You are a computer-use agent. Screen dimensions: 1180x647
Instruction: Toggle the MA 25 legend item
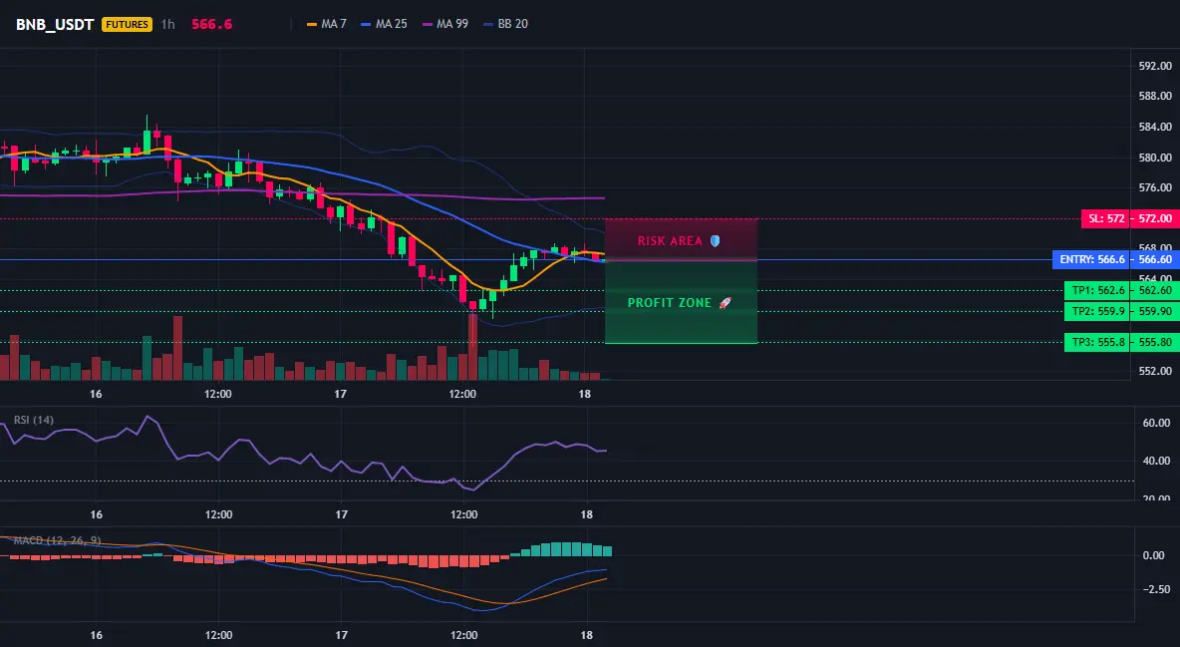(x=384, y=24)
